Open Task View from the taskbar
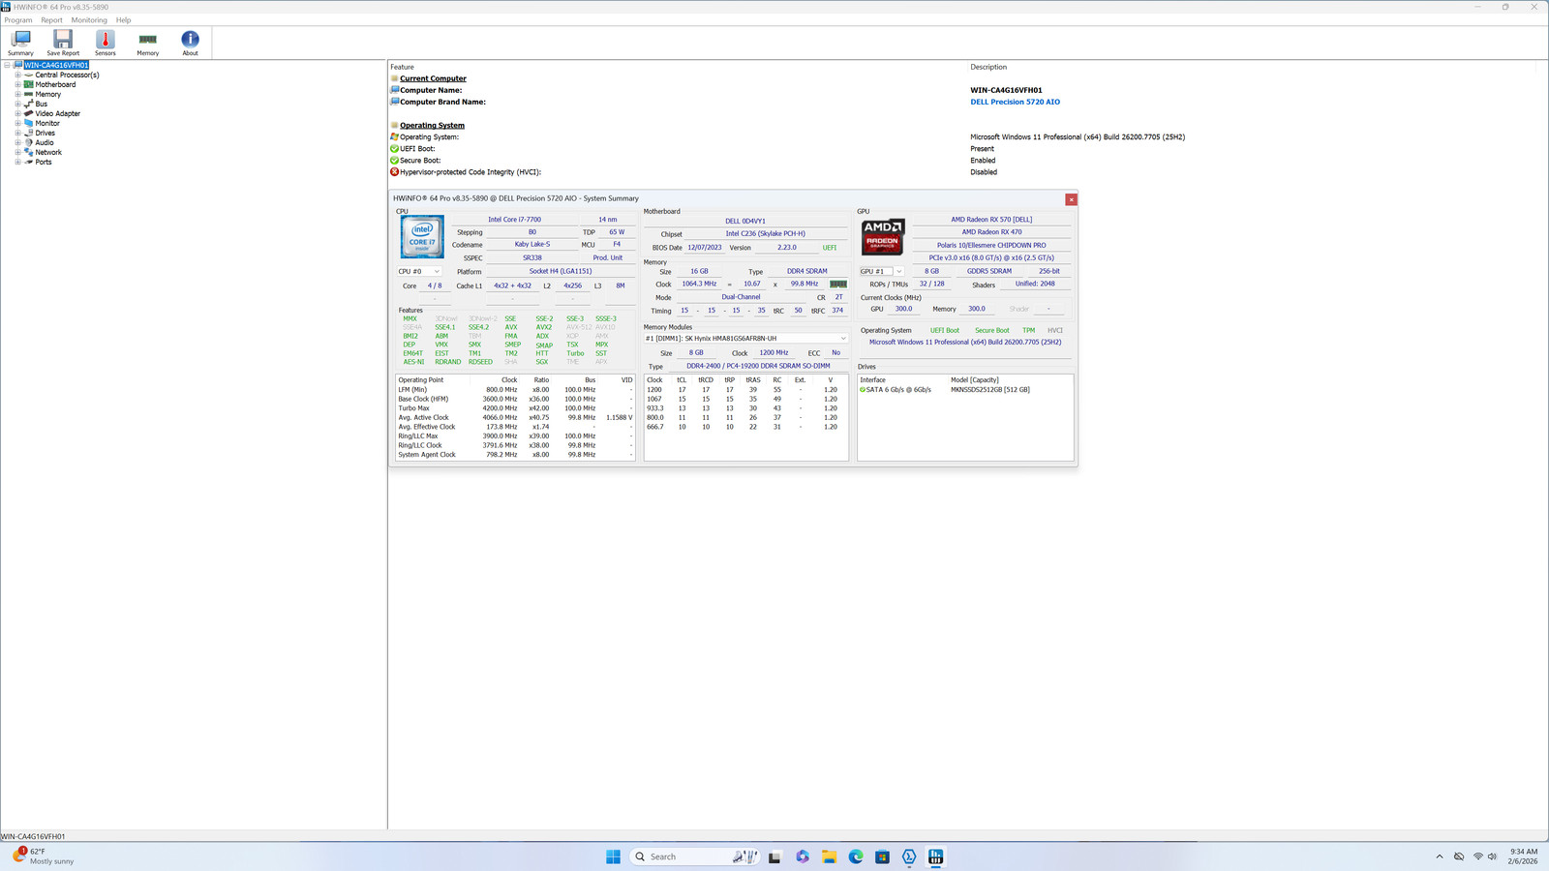This screenshot has width=1549, height=871. click(774, 856)
